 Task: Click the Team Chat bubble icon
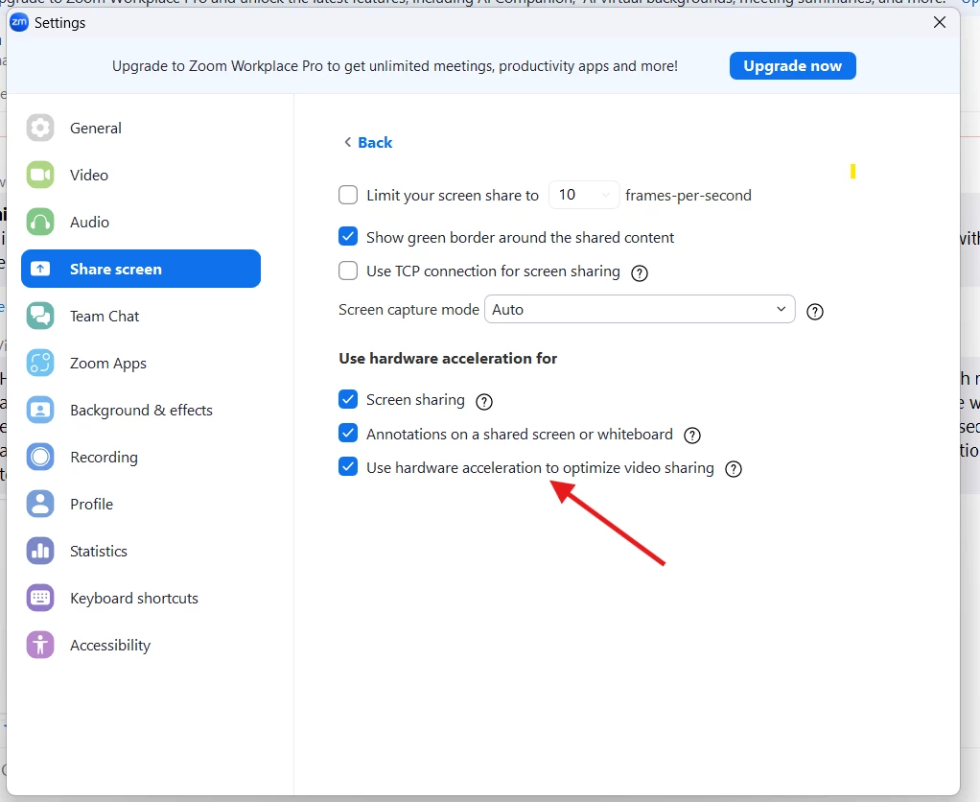(x=40, y=316)
